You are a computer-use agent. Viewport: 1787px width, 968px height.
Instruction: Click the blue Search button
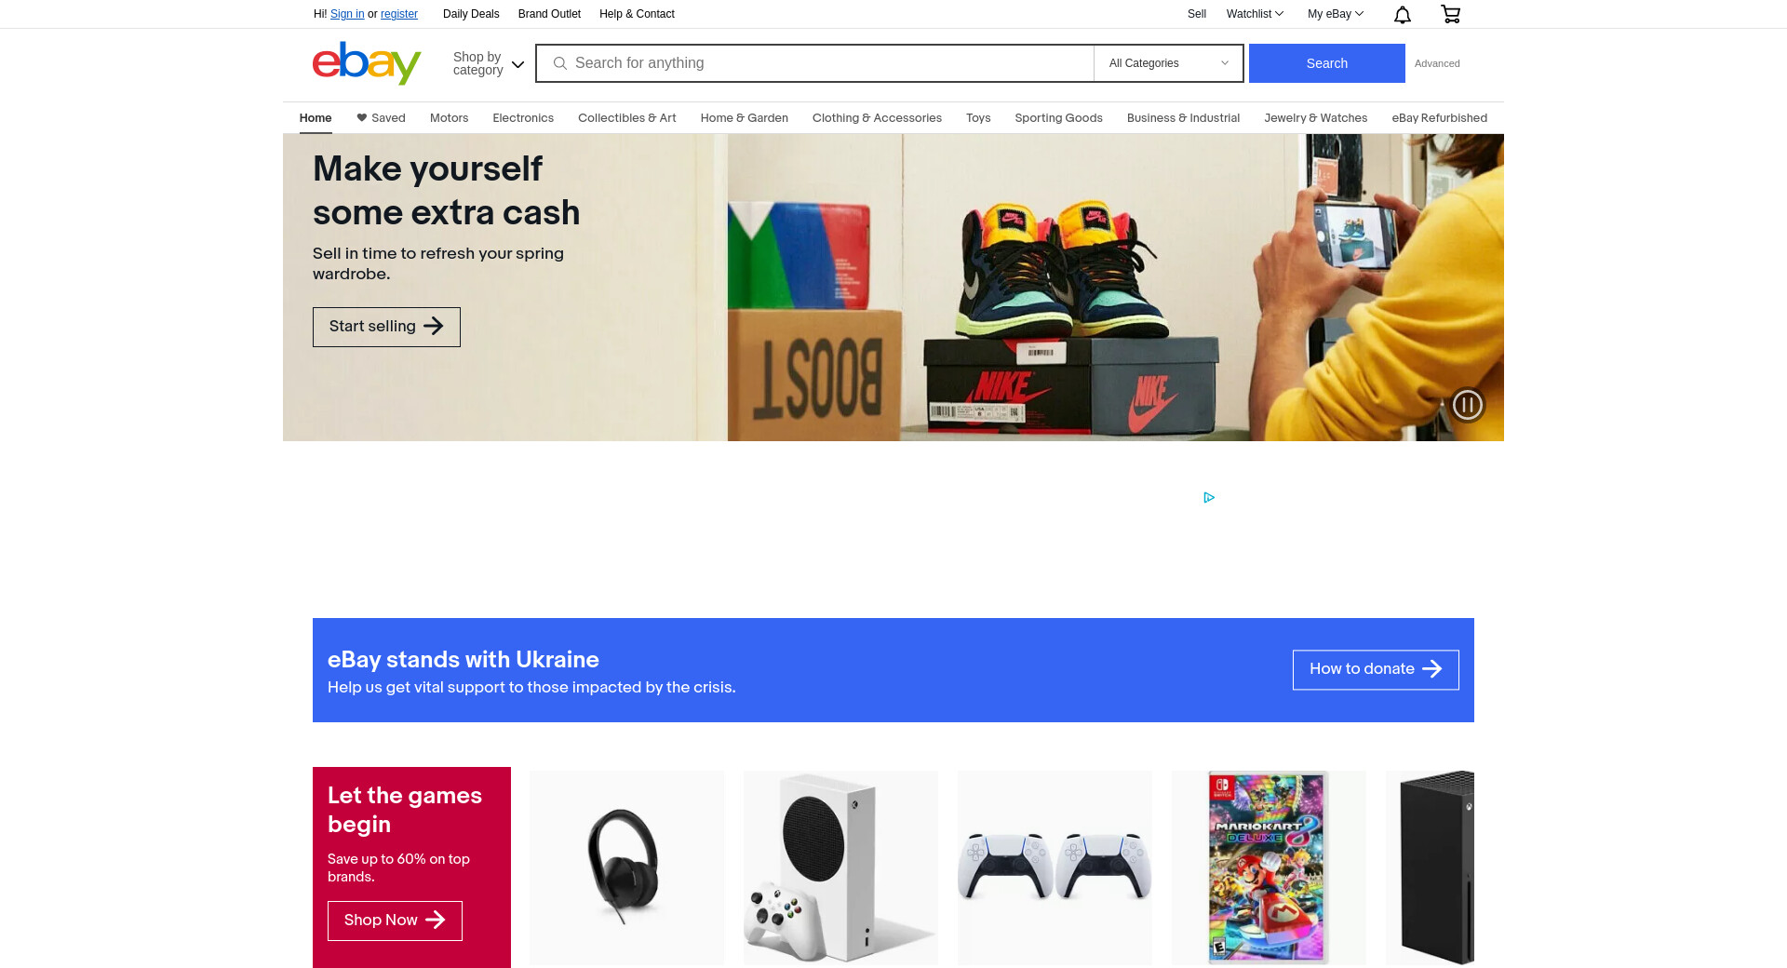[1327, 63]
